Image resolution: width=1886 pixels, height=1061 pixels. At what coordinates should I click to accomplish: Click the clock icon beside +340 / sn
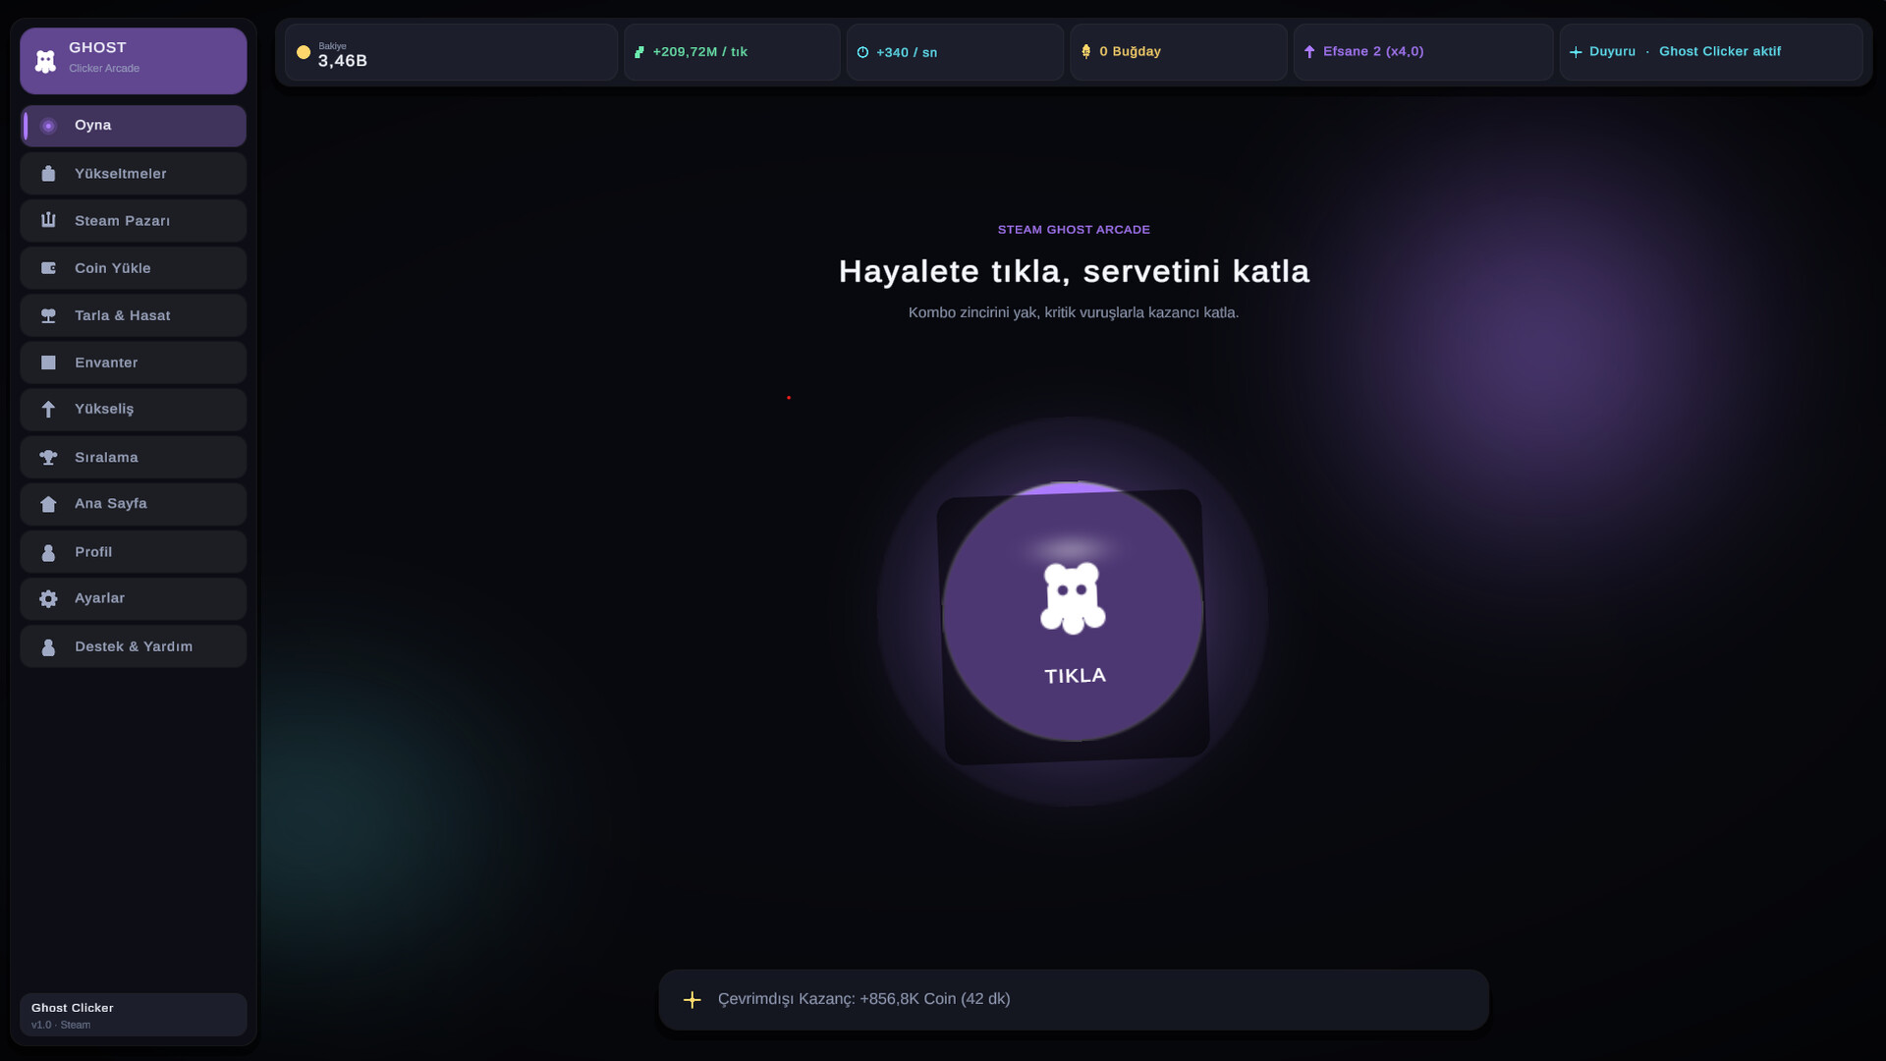coord(862,52)
